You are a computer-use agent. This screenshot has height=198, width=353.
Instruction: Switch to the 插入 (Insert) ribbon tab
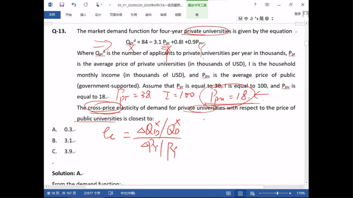pos(83,15)
